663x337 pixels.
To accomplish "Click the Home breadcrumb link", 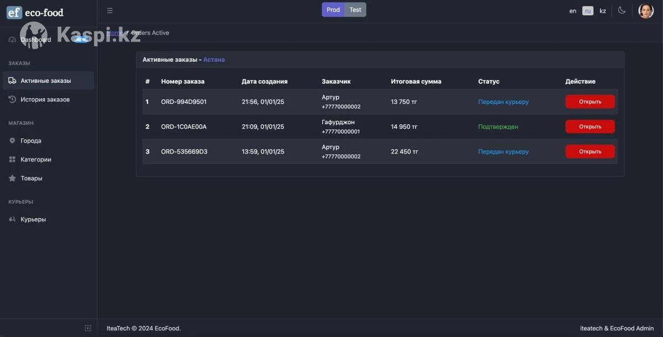I will [114, 33].
